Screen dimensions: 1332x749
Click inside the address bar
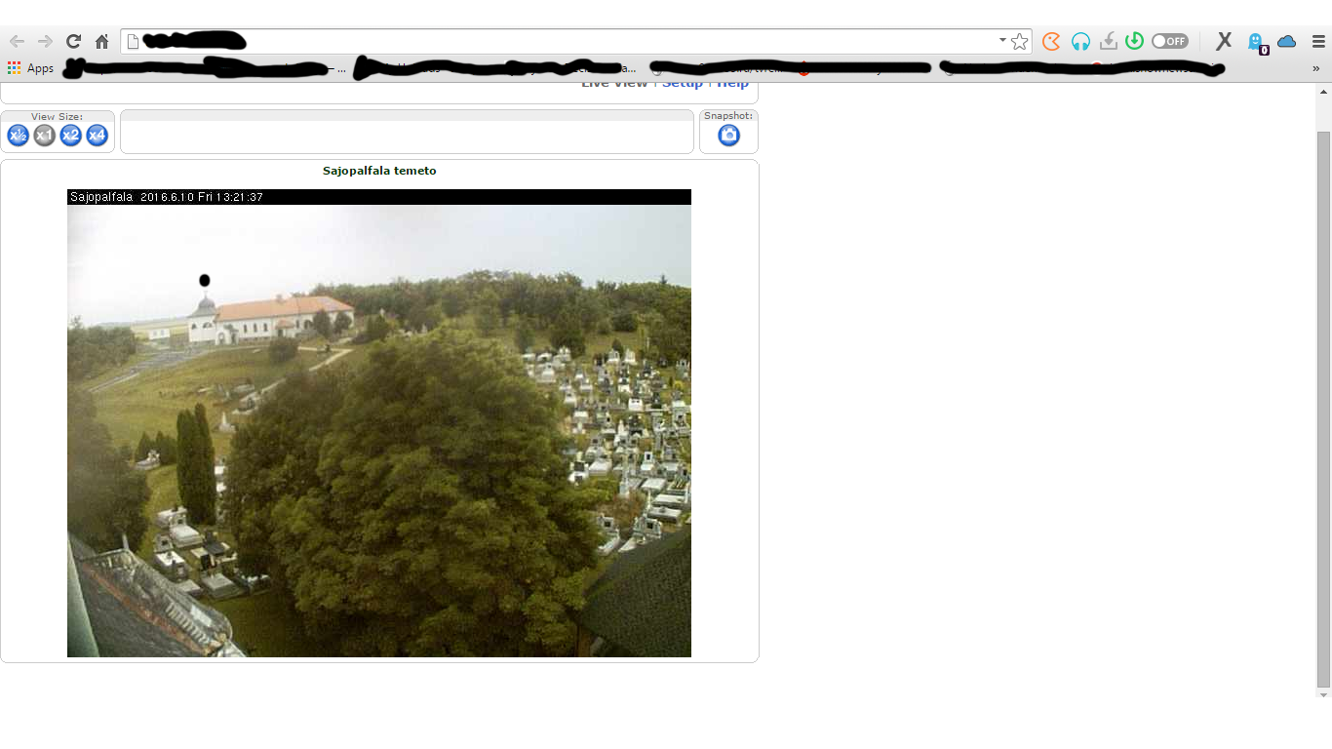pos(575,41)
